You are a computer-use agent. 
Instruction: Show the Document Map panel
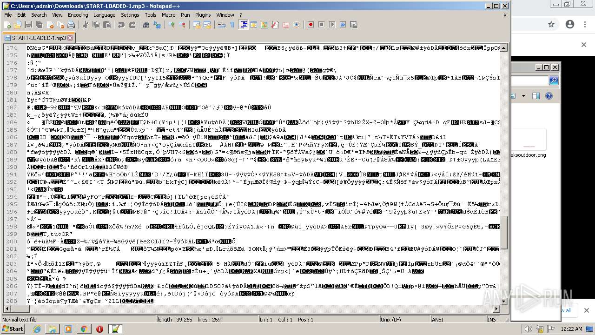[x=264, y=25]
